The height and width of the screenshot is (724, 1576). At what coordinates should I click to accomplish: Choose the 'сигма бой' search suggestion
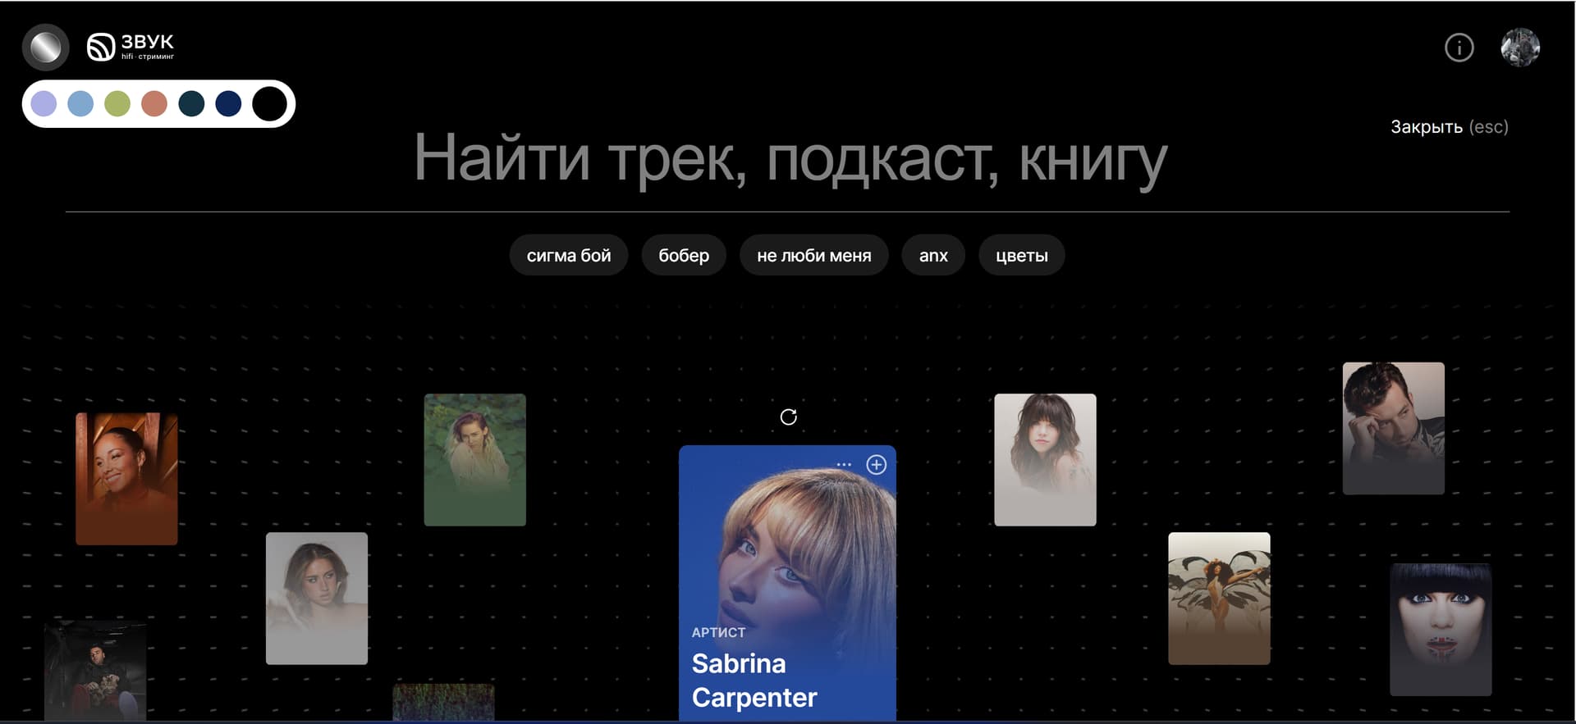pos(569,255)
